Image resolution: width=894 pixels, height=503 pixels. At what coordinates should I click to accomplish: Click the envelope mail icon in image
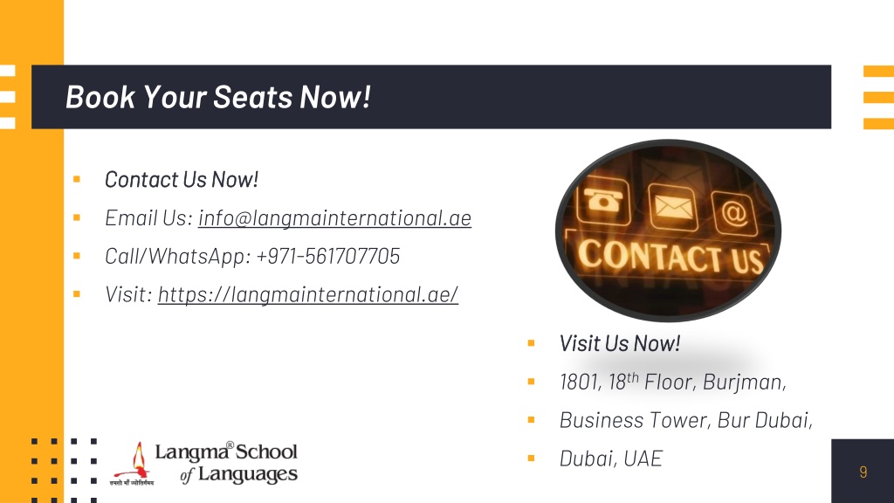coord(673,207)
